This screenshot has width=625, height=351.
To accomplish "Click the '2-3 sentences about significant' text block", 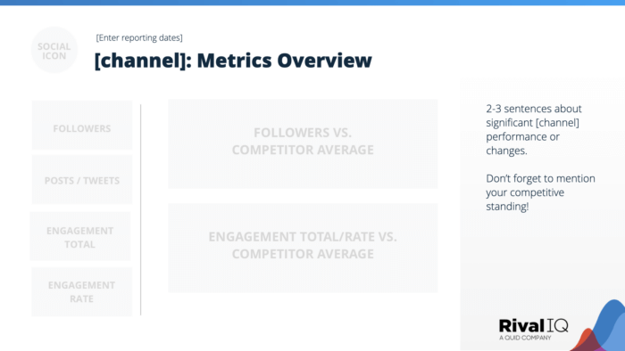I will 534,129.
